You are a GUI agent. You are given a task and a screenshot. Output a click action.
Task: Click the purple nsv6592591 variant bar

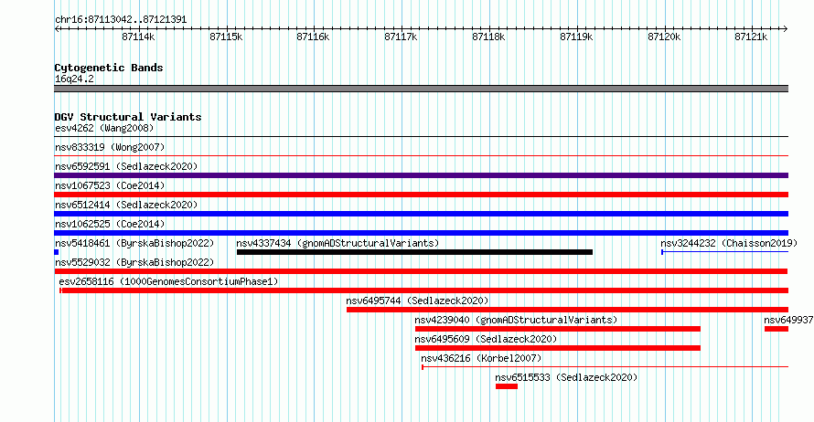(x=421, y=175)
